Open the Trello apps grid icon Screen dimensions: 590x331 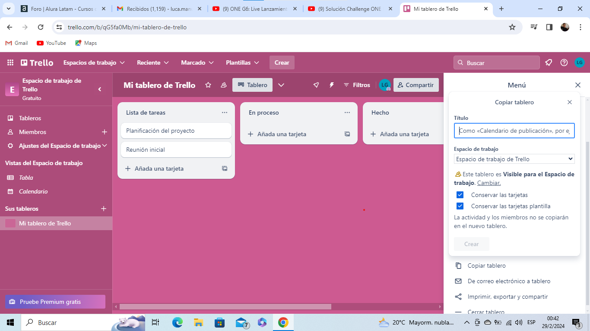click(x=10, y=62)
